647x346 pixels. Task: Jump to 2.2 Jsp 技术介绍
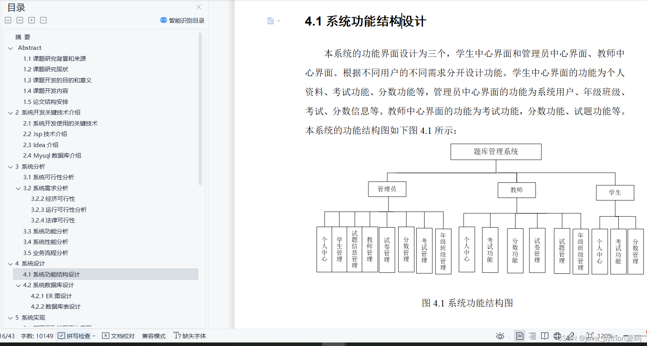[x=45, y=134]
